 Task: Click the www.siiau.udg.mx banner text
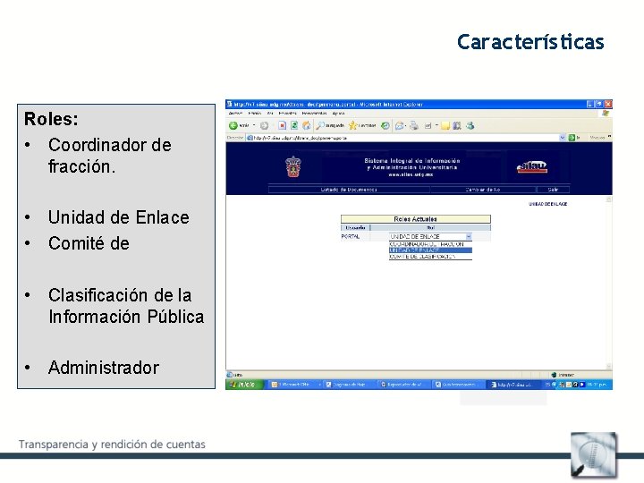click(411, 174)
